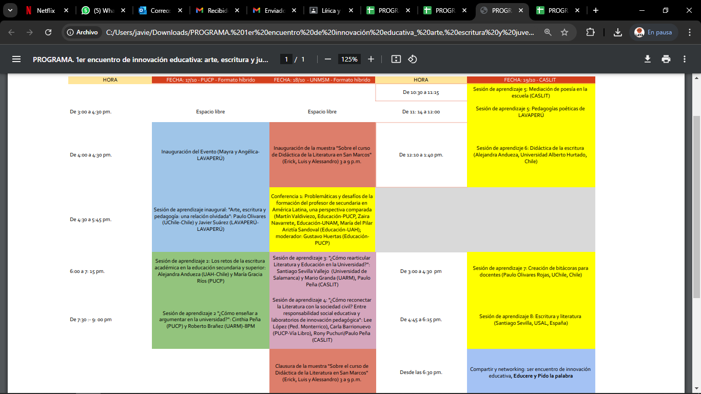Open the PDF sidebar hamburger menu
This screenshot has width=701, height=394.
tap(16, 59)
